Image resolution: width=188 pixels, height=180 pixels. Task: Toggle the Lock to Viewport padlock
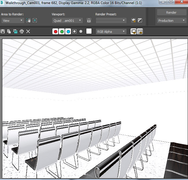[89, 20]
